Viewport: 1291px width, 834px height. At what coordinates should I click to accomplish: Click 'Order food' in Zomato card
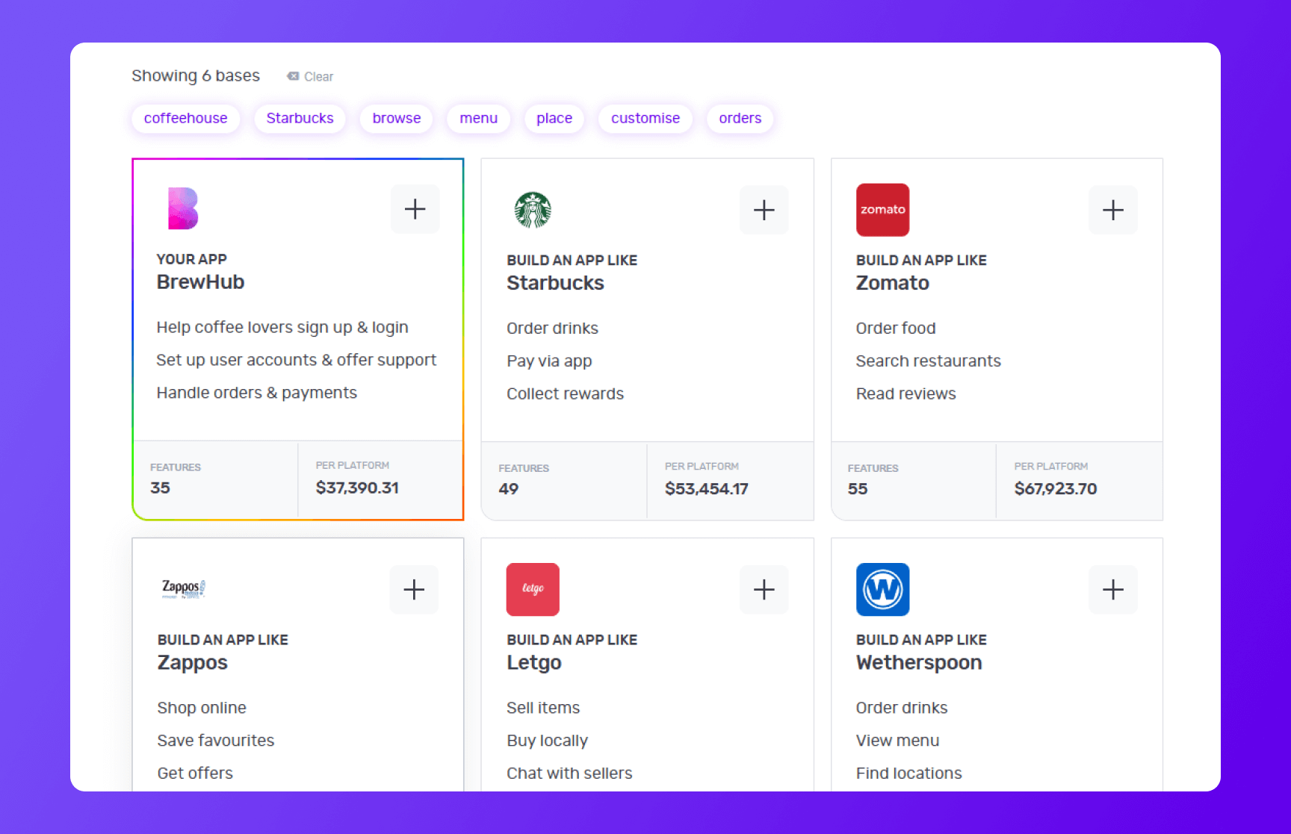pyautogui.click(x=896, y=329)
